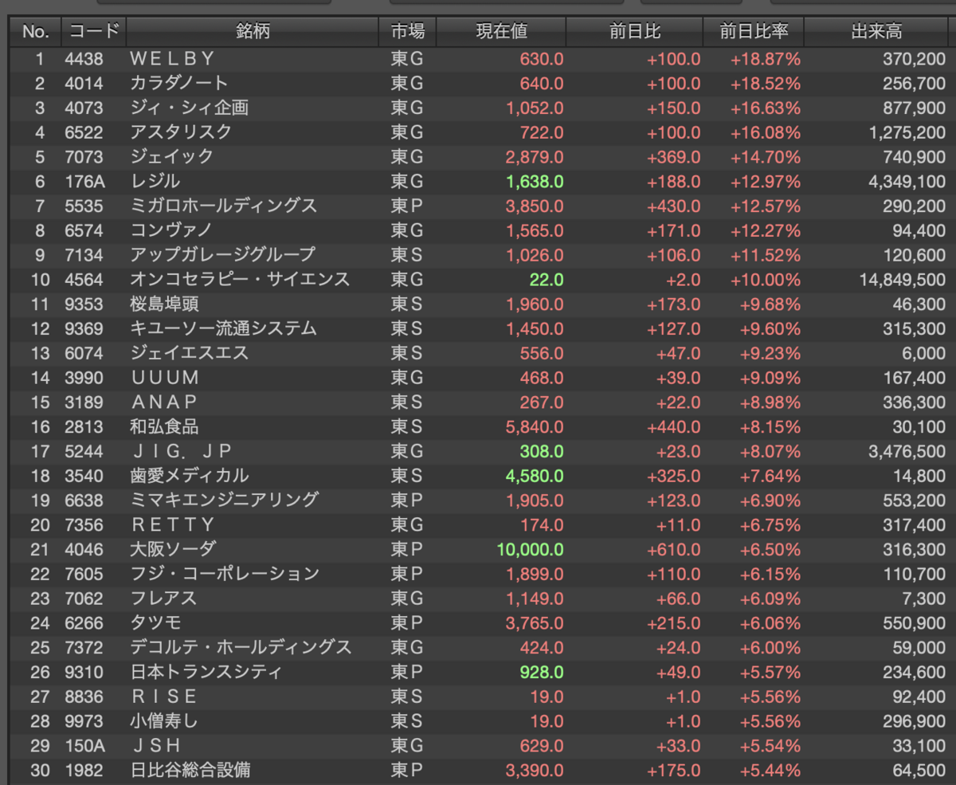Click stock code 4438
The width and height of the screenshot is (956, 785).
84,59
